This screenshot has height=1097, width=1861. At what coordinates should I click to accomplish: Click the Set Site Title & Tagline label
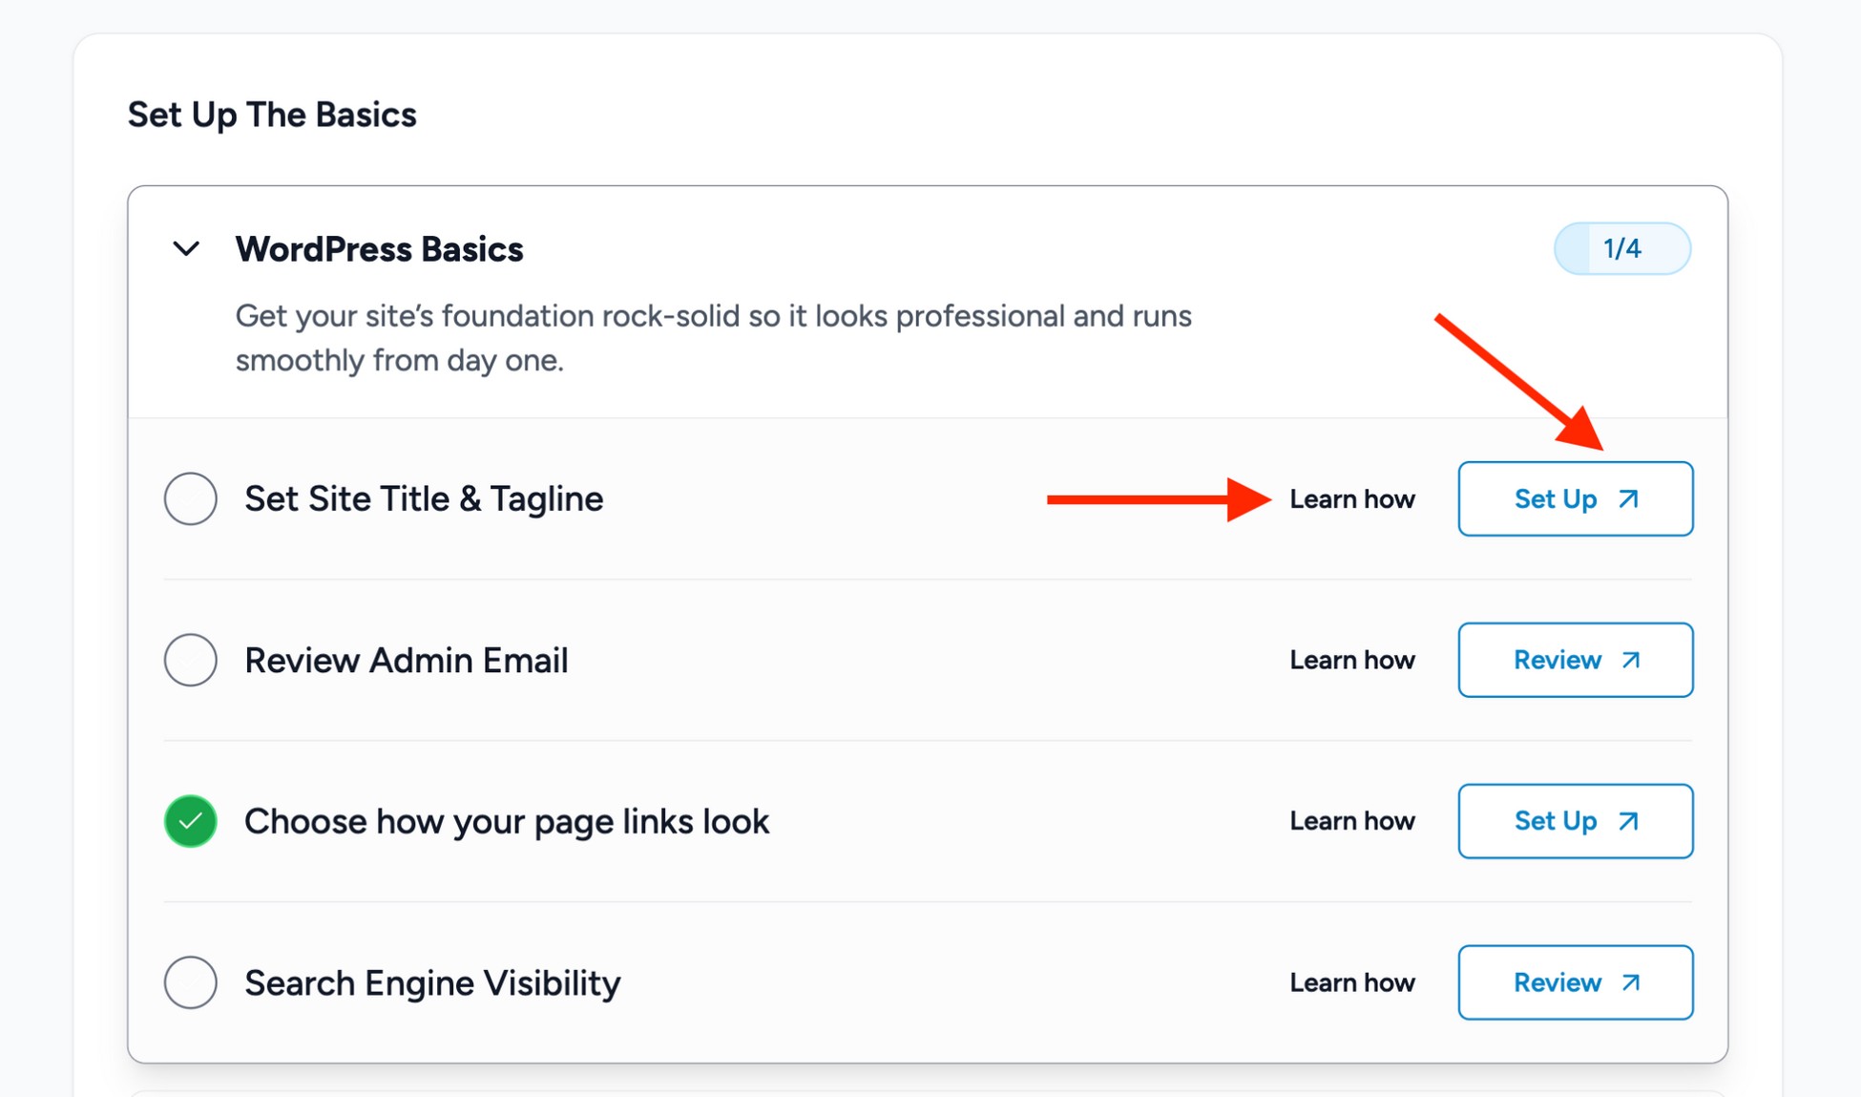(424, 499)
